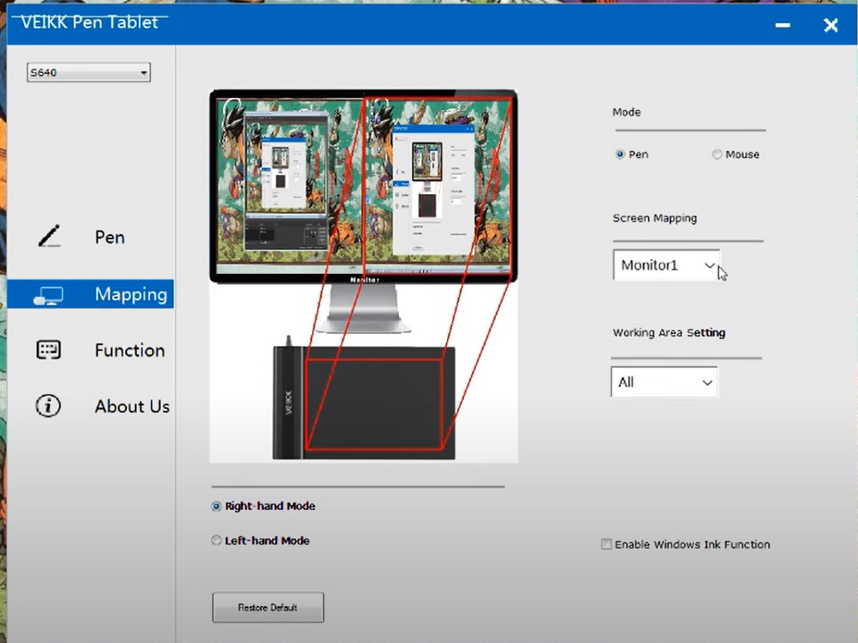Choose Right-hand Mode
858x643 pixels.
click(x=216, y=507)
